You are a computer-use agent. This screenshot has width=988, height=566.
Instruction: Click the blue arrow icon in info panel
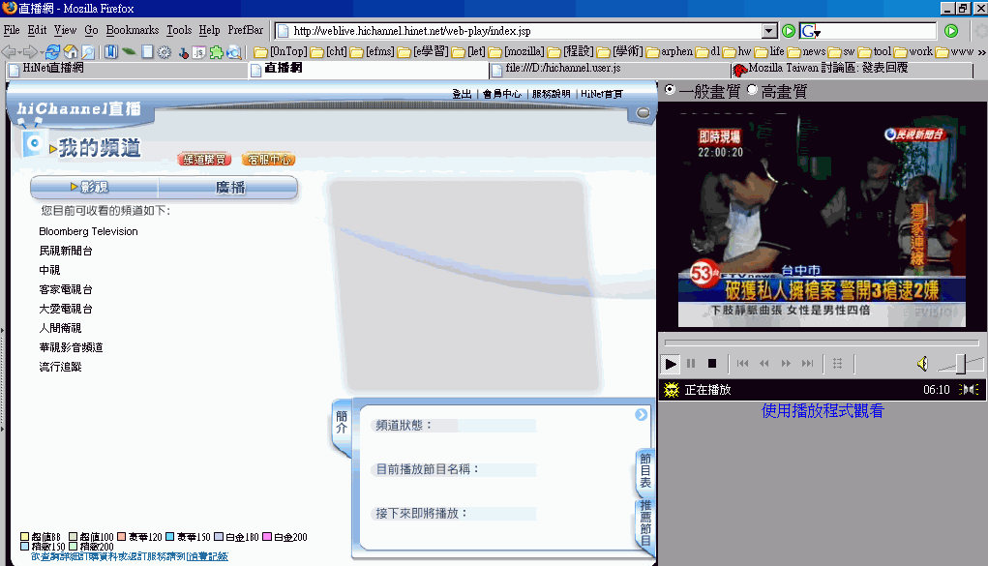click(x=641, y=415)
